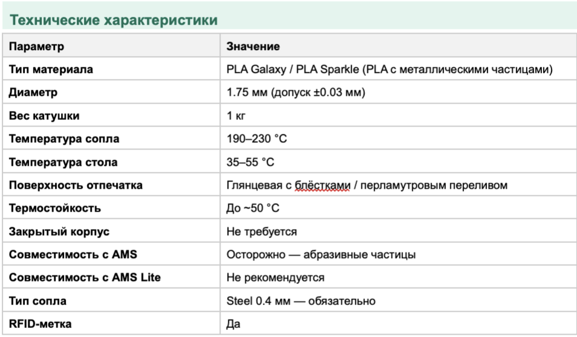The height and width of the screenshot is (337, 577).
Task: Select the 'Диаметр' parameter cell
Action: tap(112, 92)
